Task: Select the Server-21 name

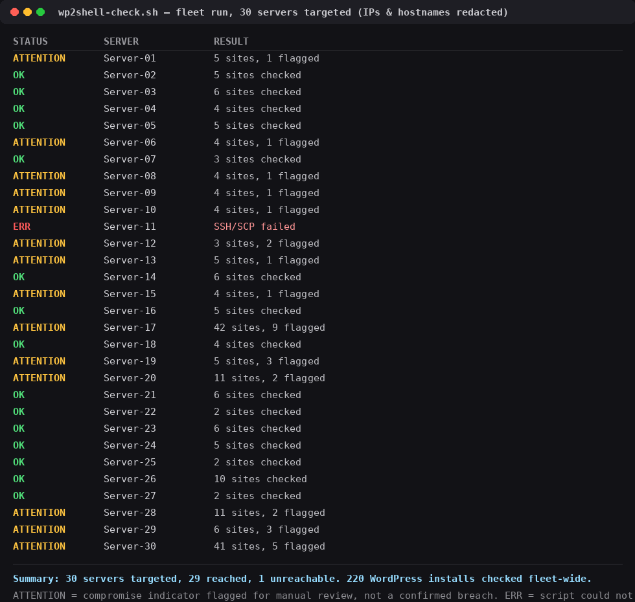Action: click(x=130, y=395)
